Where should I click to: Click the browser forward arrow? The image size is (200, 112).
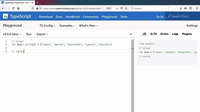8,8
